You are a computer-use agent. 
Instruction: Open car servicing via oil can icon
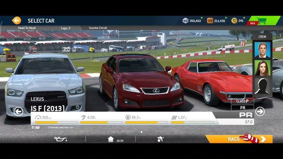pyautogui.click(x=61, y=139)
